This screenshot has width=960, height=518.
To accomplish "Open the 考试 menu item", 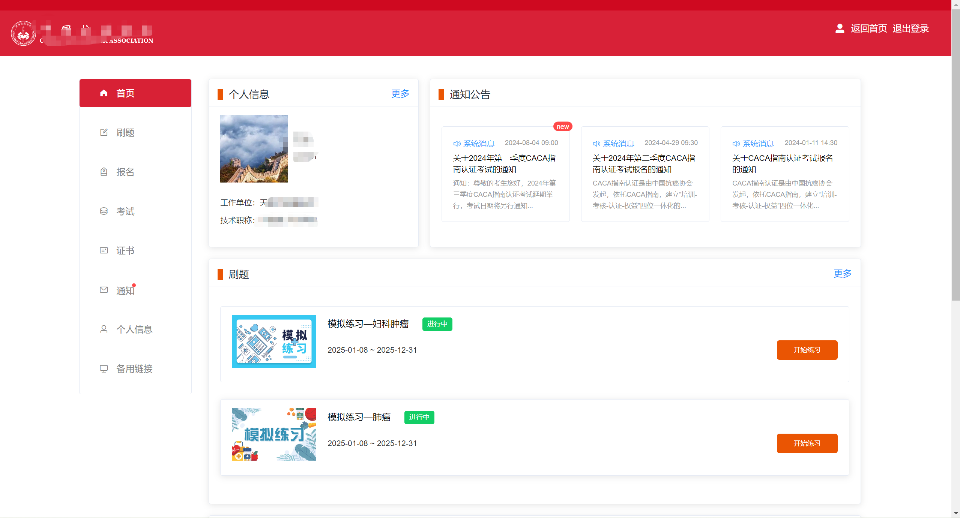I will 125,211.
